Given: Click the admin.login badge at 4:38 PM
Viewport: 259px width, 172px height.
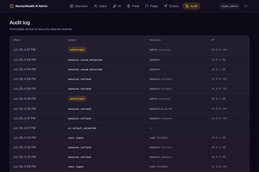Looking at the screenshot, I should click(77, 99).
